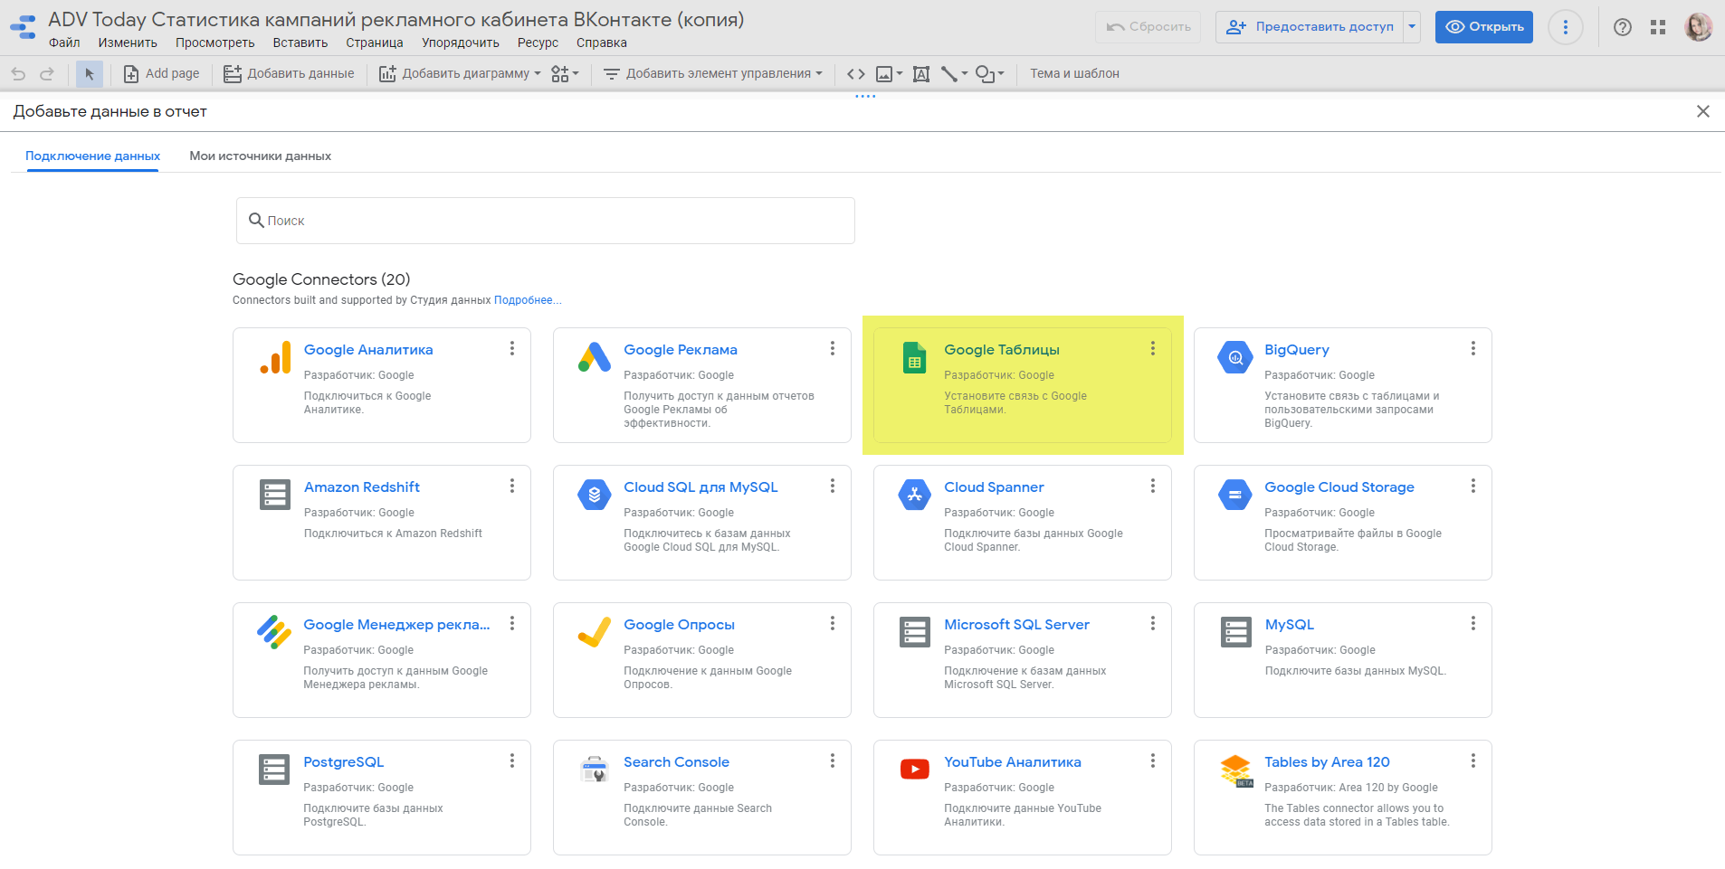Select the pointer selection mode tool
The height and width of the screenshot is (869, 1725).
pyautogui.click(x=89, y=74)
